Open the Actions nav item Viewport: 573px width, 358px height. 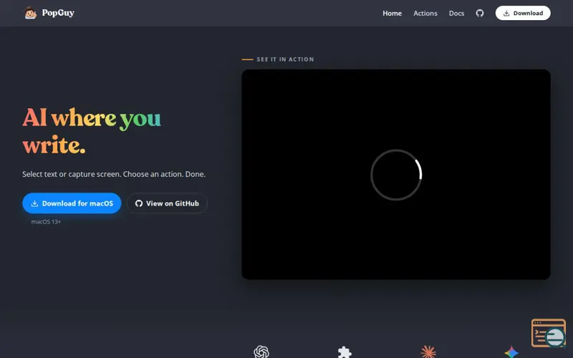[425, 13]
